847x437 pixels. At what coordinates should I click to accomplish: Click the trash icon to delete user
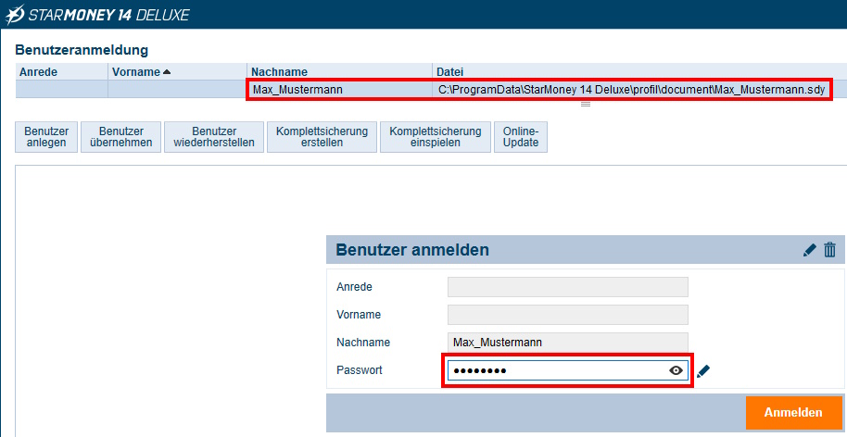829,250
